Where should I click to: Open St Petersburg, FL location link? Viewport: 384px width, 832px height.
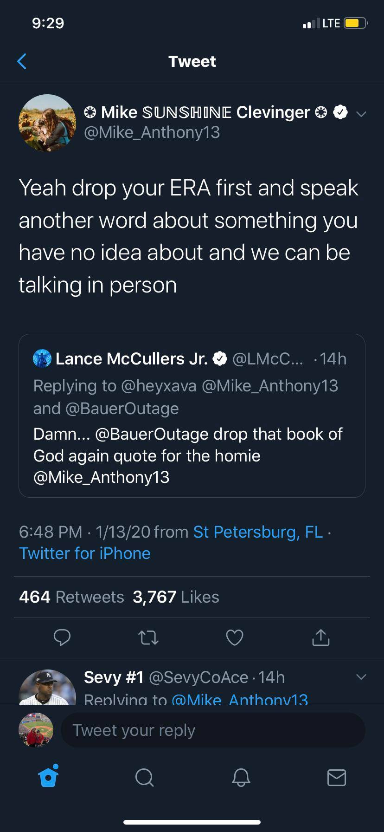click(x=258, y=532)
